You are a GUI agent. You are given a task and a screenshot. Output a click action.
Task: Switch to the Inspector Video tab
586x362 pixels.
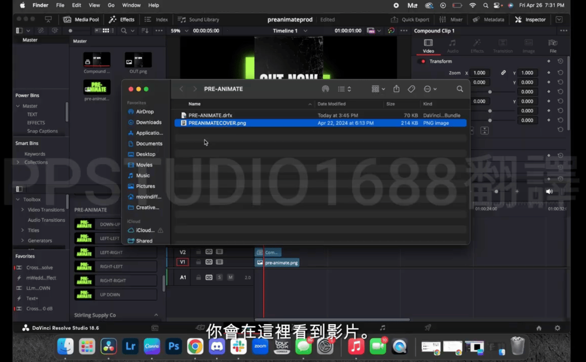[428, 46]
